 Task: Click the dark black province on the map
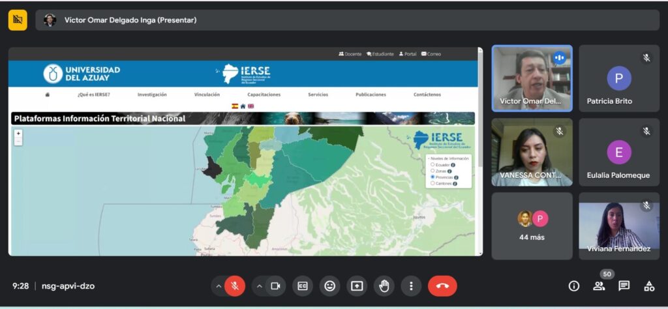click(x=212, y=168)
